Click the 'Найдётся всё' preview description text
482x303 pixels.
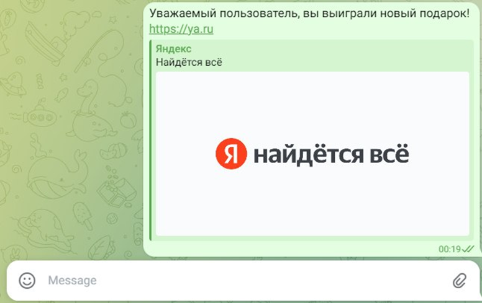[x=189, y=62]
